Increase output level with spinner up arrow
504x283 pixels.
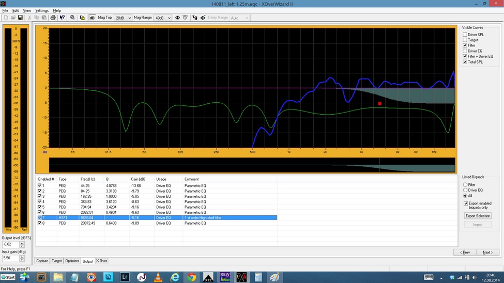(22, 243)
